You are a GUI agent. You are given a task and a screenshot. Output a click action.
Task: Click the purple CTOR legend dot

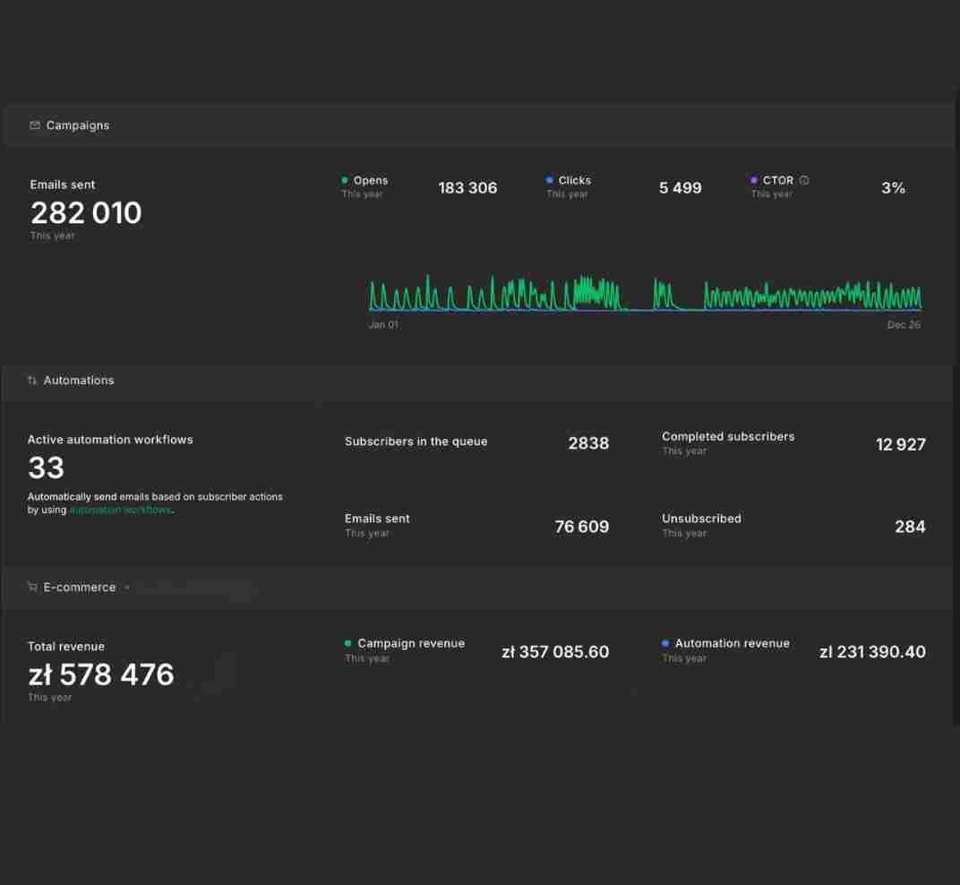point(754,180)
